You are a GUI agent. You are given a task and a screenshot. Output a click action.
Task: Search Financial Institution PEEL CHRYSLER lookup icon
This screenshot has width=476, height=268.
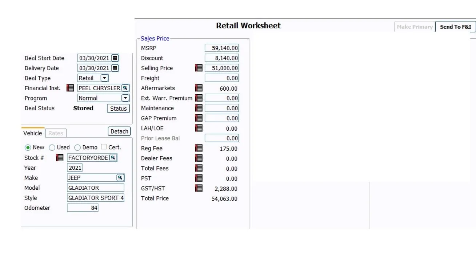125,88
